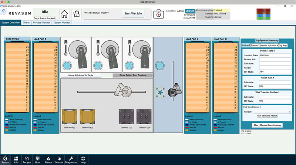
Task: Select Station 1 tab in Equipment Summary
Action: (x=246, y=45)
